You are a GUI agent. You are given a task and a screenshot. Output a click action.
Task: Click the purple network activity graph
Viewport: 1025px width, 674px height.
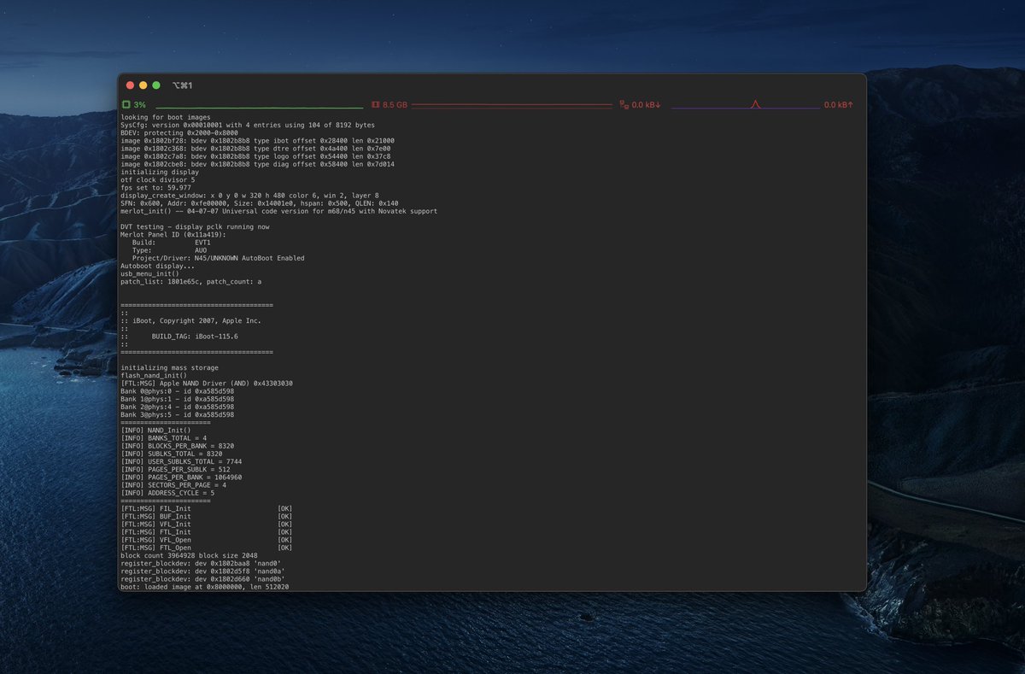pyautogui.click(x=745, y=104)
